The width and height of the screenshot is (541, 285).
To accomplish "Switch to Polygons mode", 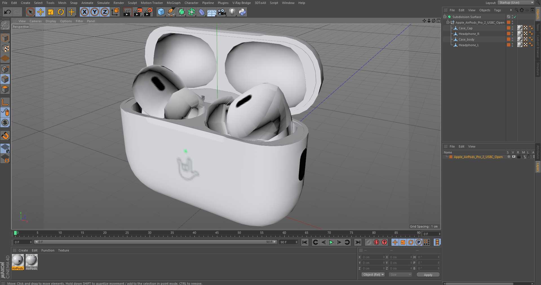I will click(x=5, y=90).
